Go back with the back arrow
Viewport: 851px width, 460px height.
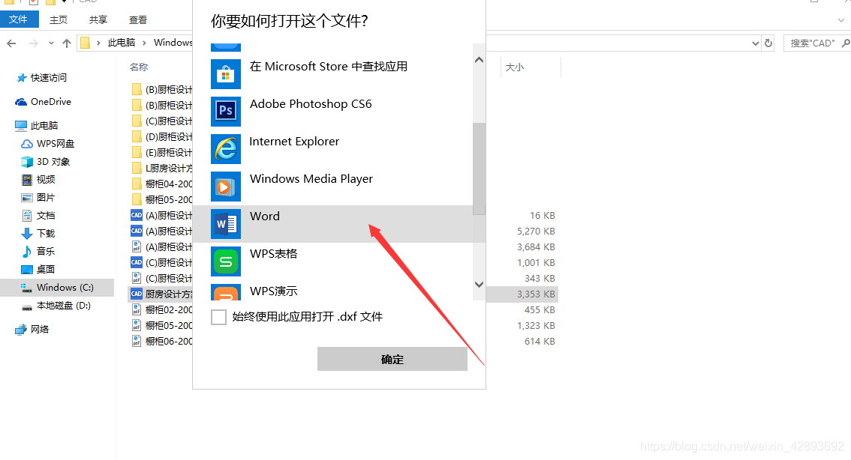coord(11,43)
